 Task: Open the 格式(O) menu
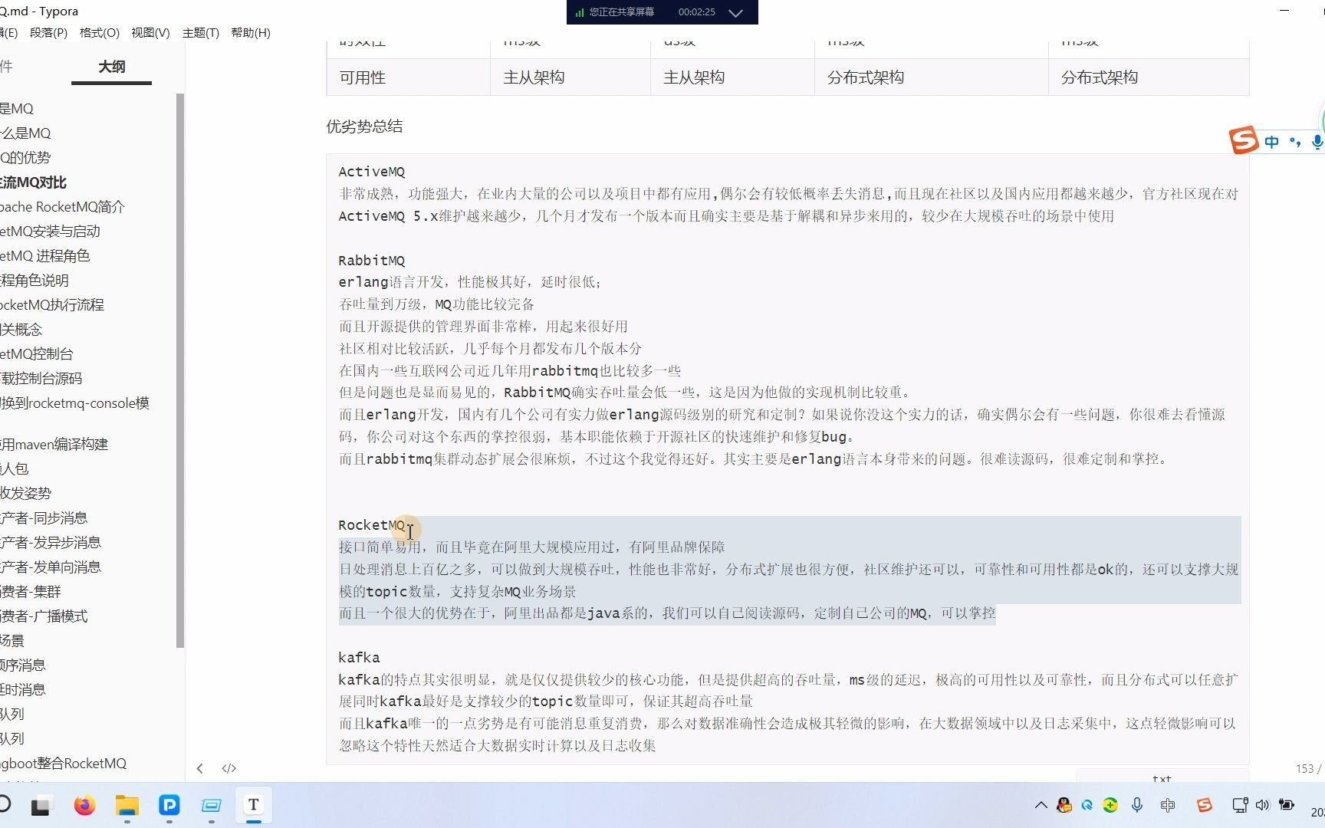pyautogui.click(x=100, y=33)
